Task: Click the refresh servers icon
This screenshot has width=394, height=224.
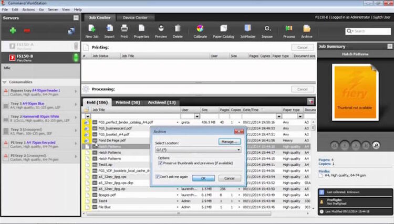Action: (71, 31)
